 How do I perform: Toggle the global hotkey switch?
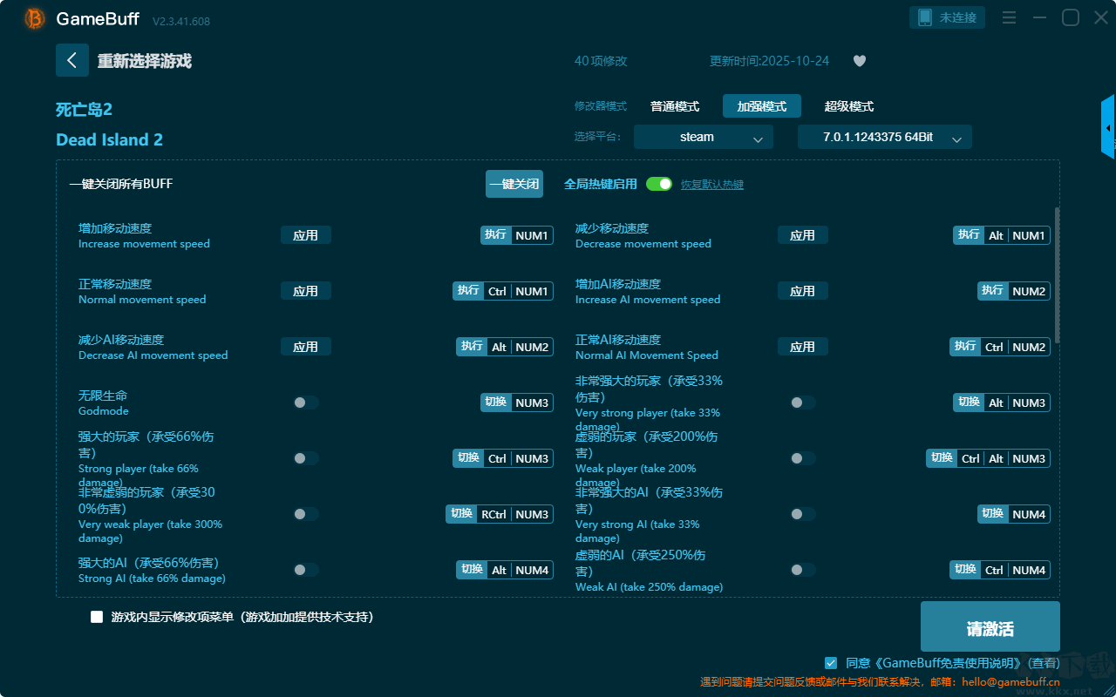tap(659, 184)
